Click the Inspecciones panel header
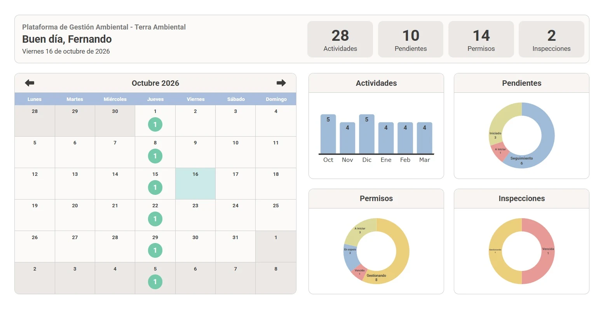Viewport: 603px width, 309px height. [x=521, y=198]
